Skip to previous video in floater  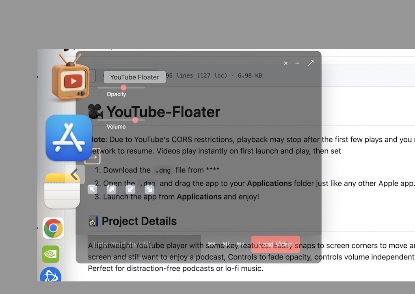[x=212, y=244]
